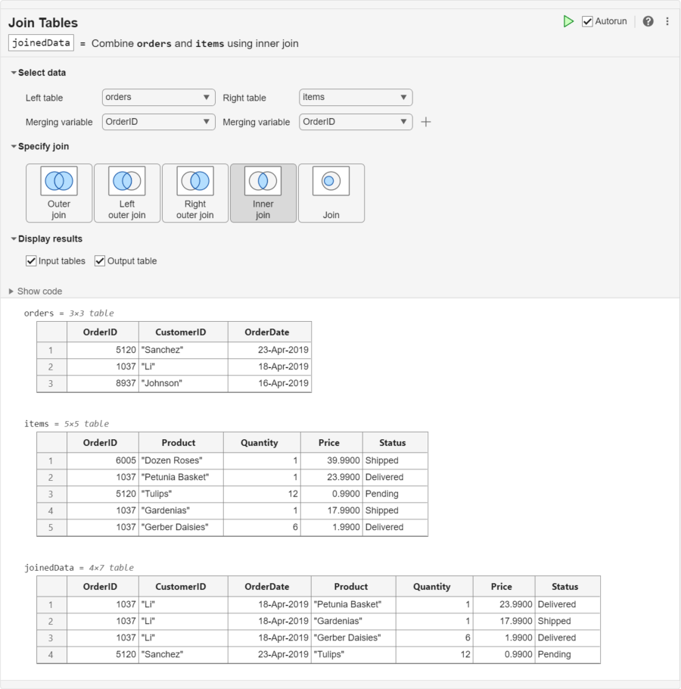The width and height of the screenshot is (681, 689).
Task: Toggle the Autorun checkbox
Action: (587, 21)
